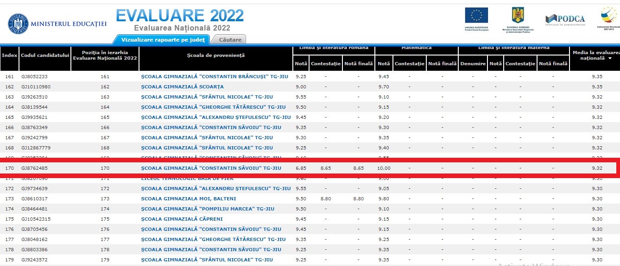Click the PODCA logo
This screenshot has height=266, width=620.
565,19
